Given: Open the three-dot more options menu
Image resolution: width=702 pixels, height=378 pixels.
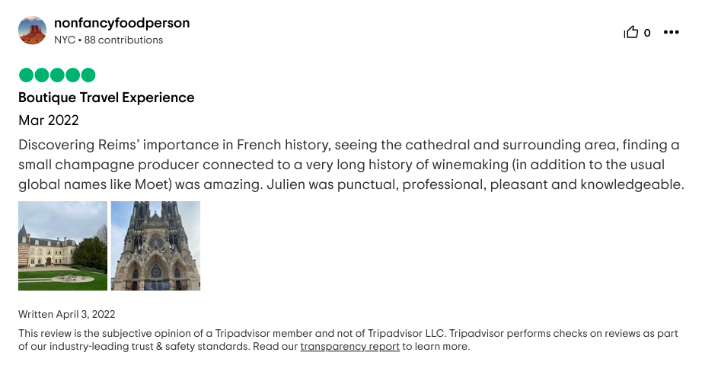Looking at the screenshot, I should pos(671,33).
